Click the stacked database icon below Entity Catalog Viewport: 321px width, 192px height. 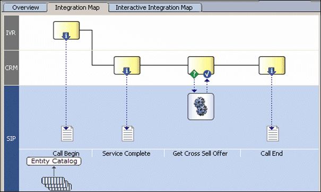[56, 184]
